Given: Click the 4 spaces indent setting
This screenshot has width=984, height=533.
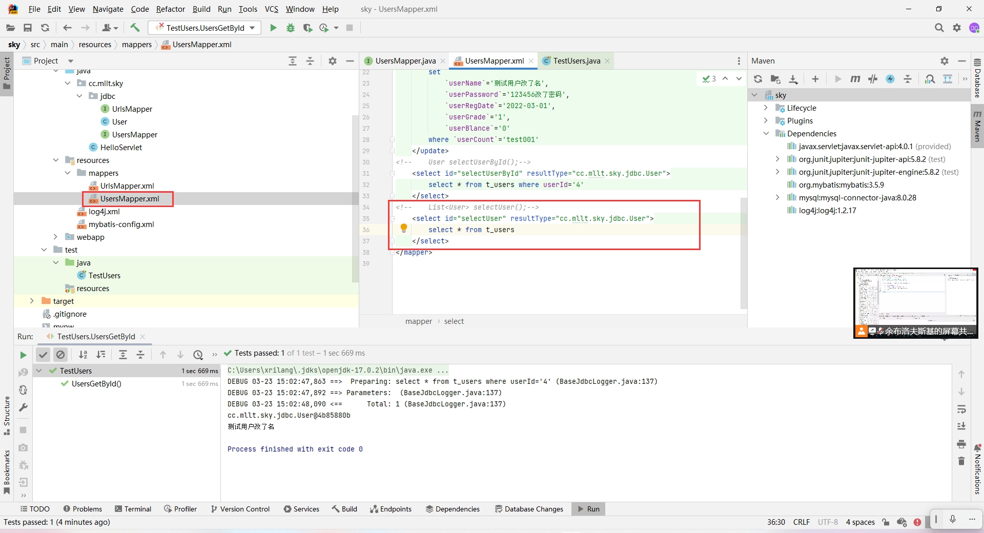Looking at the screenshot, I should coord(860,522).
